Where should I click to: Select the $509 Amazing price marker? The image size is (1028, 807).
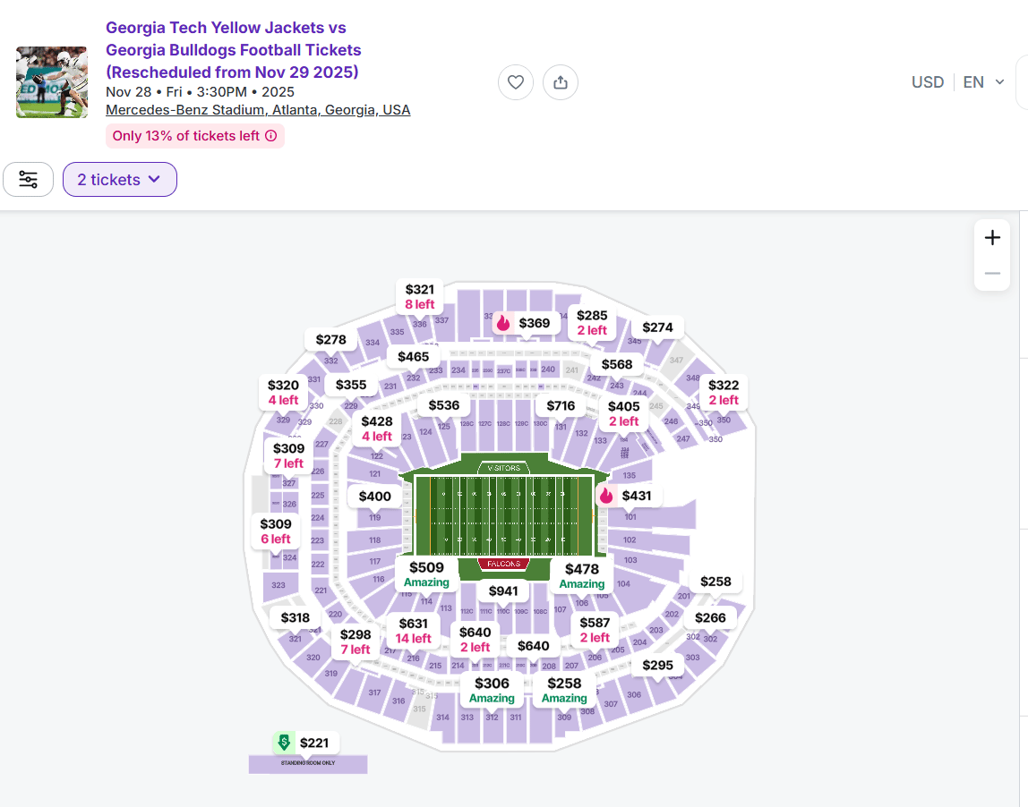426,574
